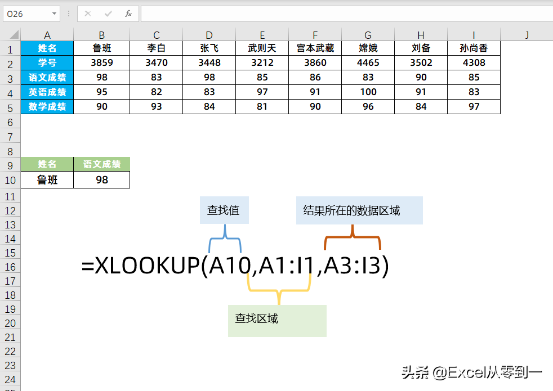The width and height of the screenshot is (553, 391).
Task: Click cell A9 green header 姓名
Action: tap(47, 164)
